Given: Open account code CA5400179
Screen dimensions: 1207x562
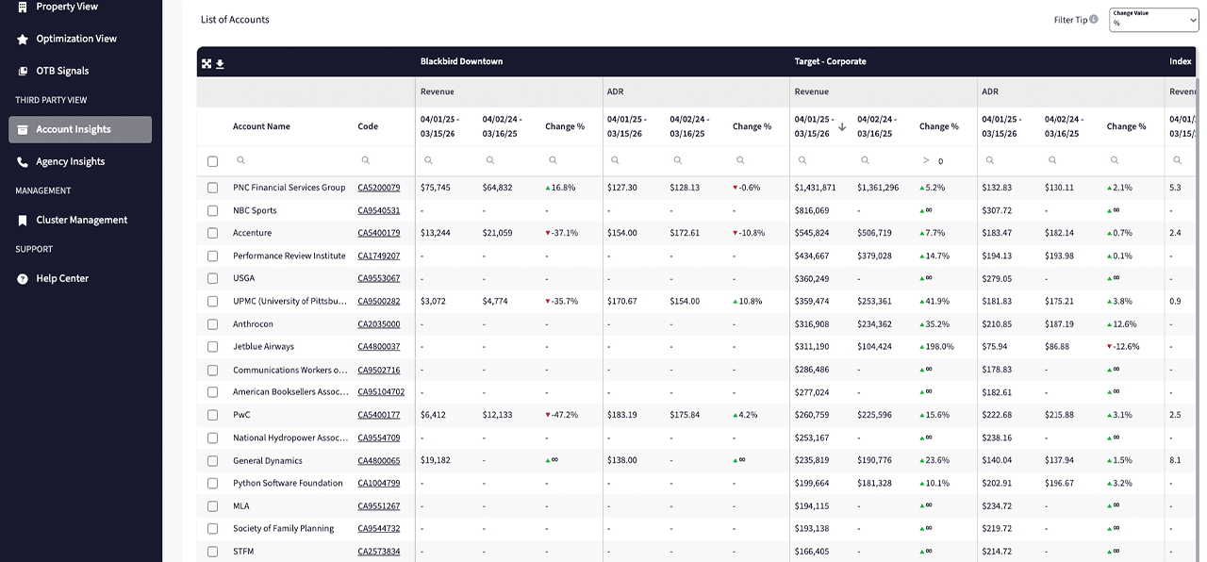Looking at the screenshot, I should [x=378, y=233].
